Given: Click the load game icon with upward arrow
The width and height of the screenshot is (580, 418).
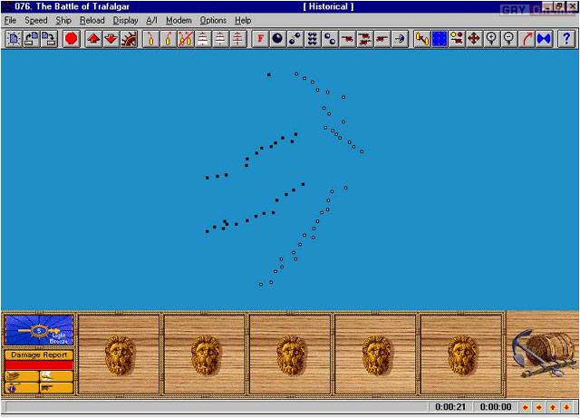Looking at the screenshot, I should click(31, 38).
